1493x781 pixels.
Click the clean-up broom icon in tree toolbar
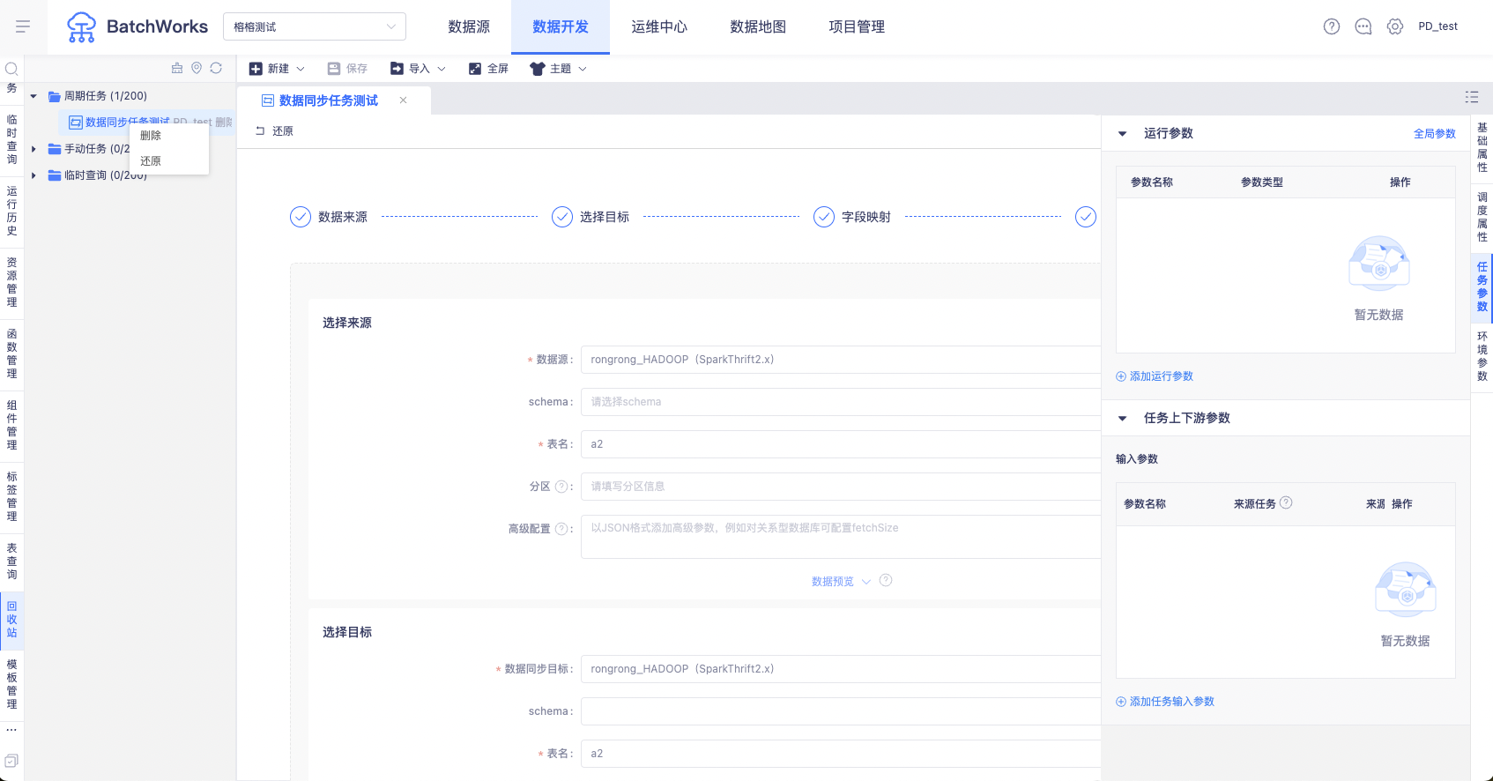(x=177, y=68)
